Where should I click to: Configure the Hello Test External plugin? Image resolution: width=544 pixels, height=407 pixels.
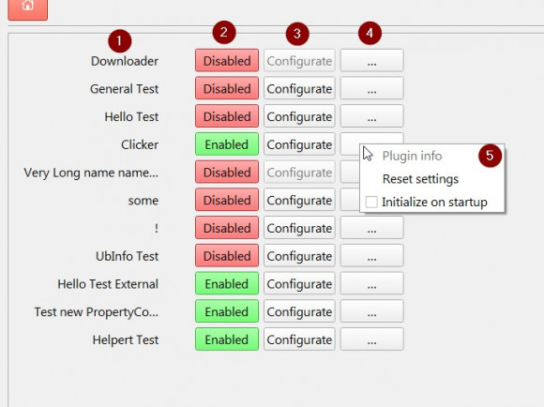[x=299, y=284]
